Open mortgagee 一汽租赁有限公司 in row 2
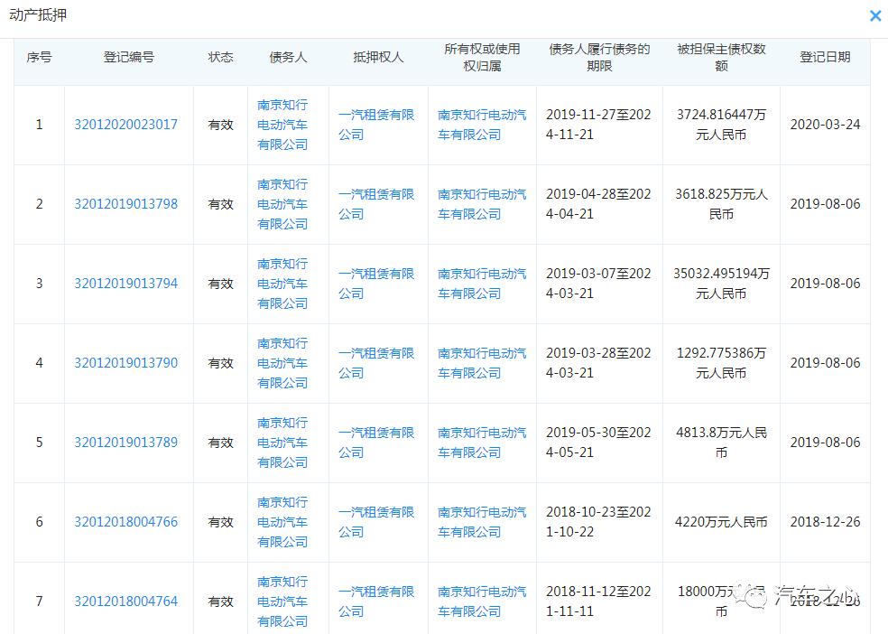 [376, 204]
